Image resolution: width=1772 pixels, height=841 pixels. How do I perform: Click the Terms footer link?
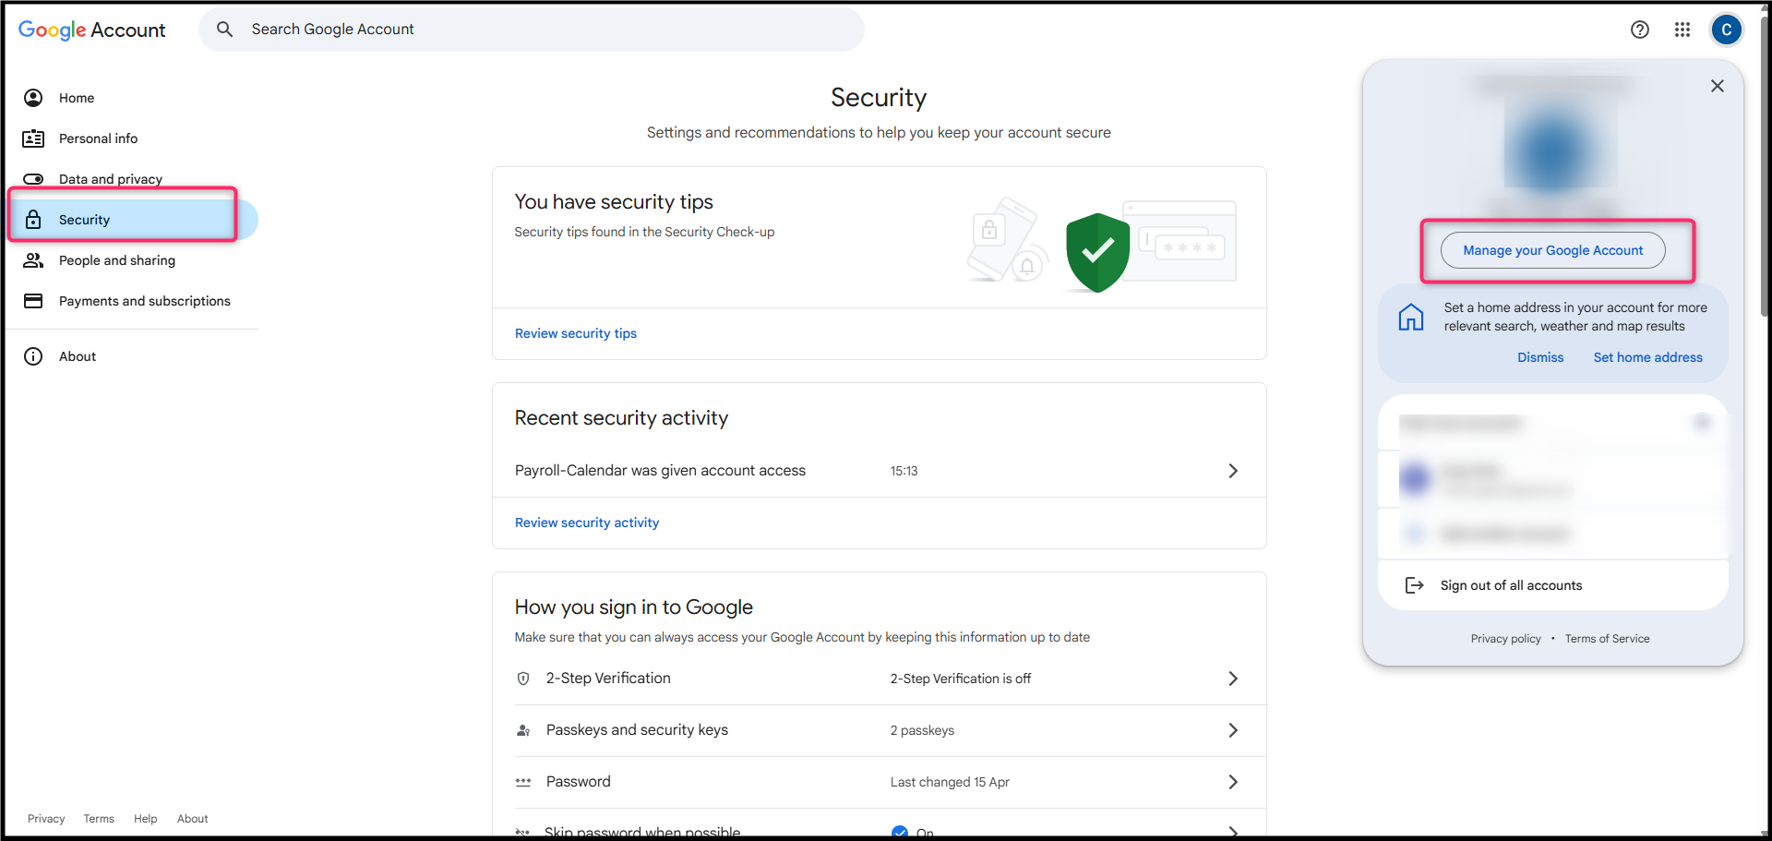(x=99, y=819)
